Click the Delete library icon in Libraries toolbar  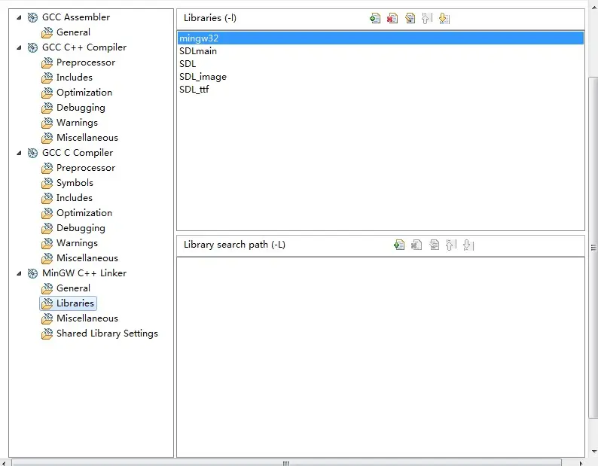(392, 18)
